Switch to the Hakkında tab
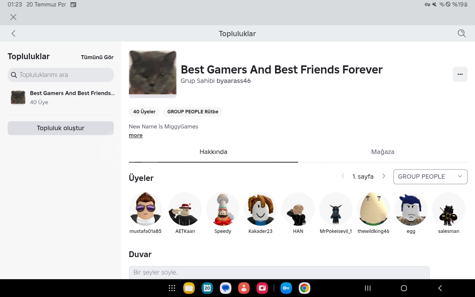 (x=213, y=152)
